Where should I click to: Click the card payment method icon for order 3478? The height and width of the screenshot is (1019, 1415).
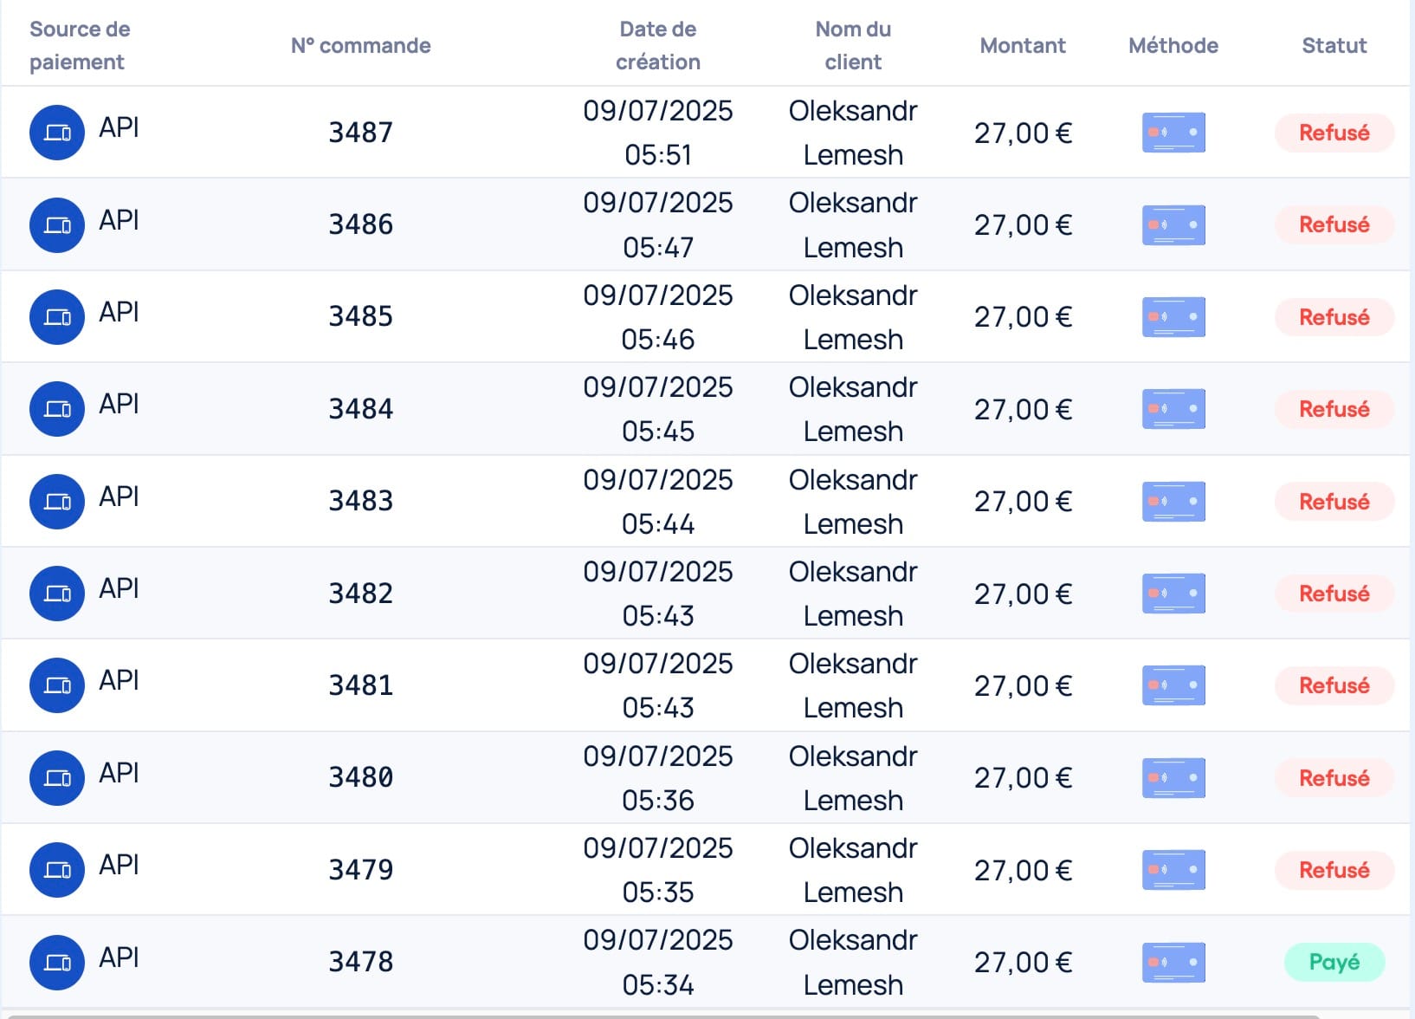(1173, 963)
